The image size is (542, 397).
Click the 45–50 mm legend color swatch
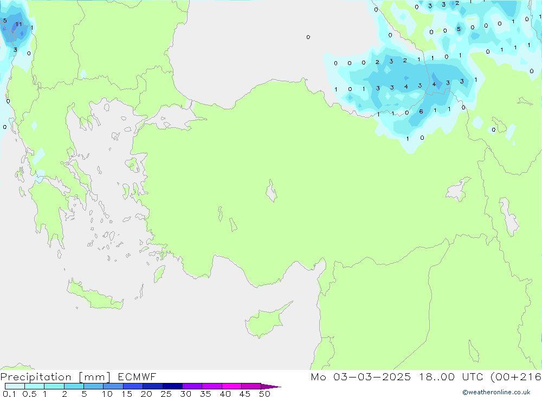click(x=251, y=386)
